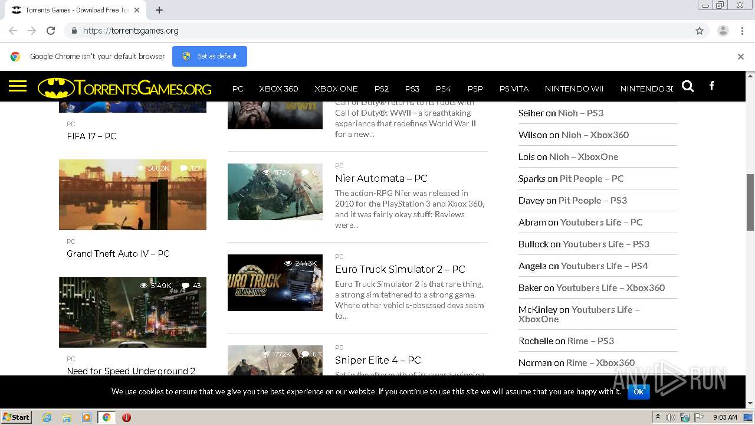Open the Windows Start menu
Viewport: 755px width, 425px height.
17,417
